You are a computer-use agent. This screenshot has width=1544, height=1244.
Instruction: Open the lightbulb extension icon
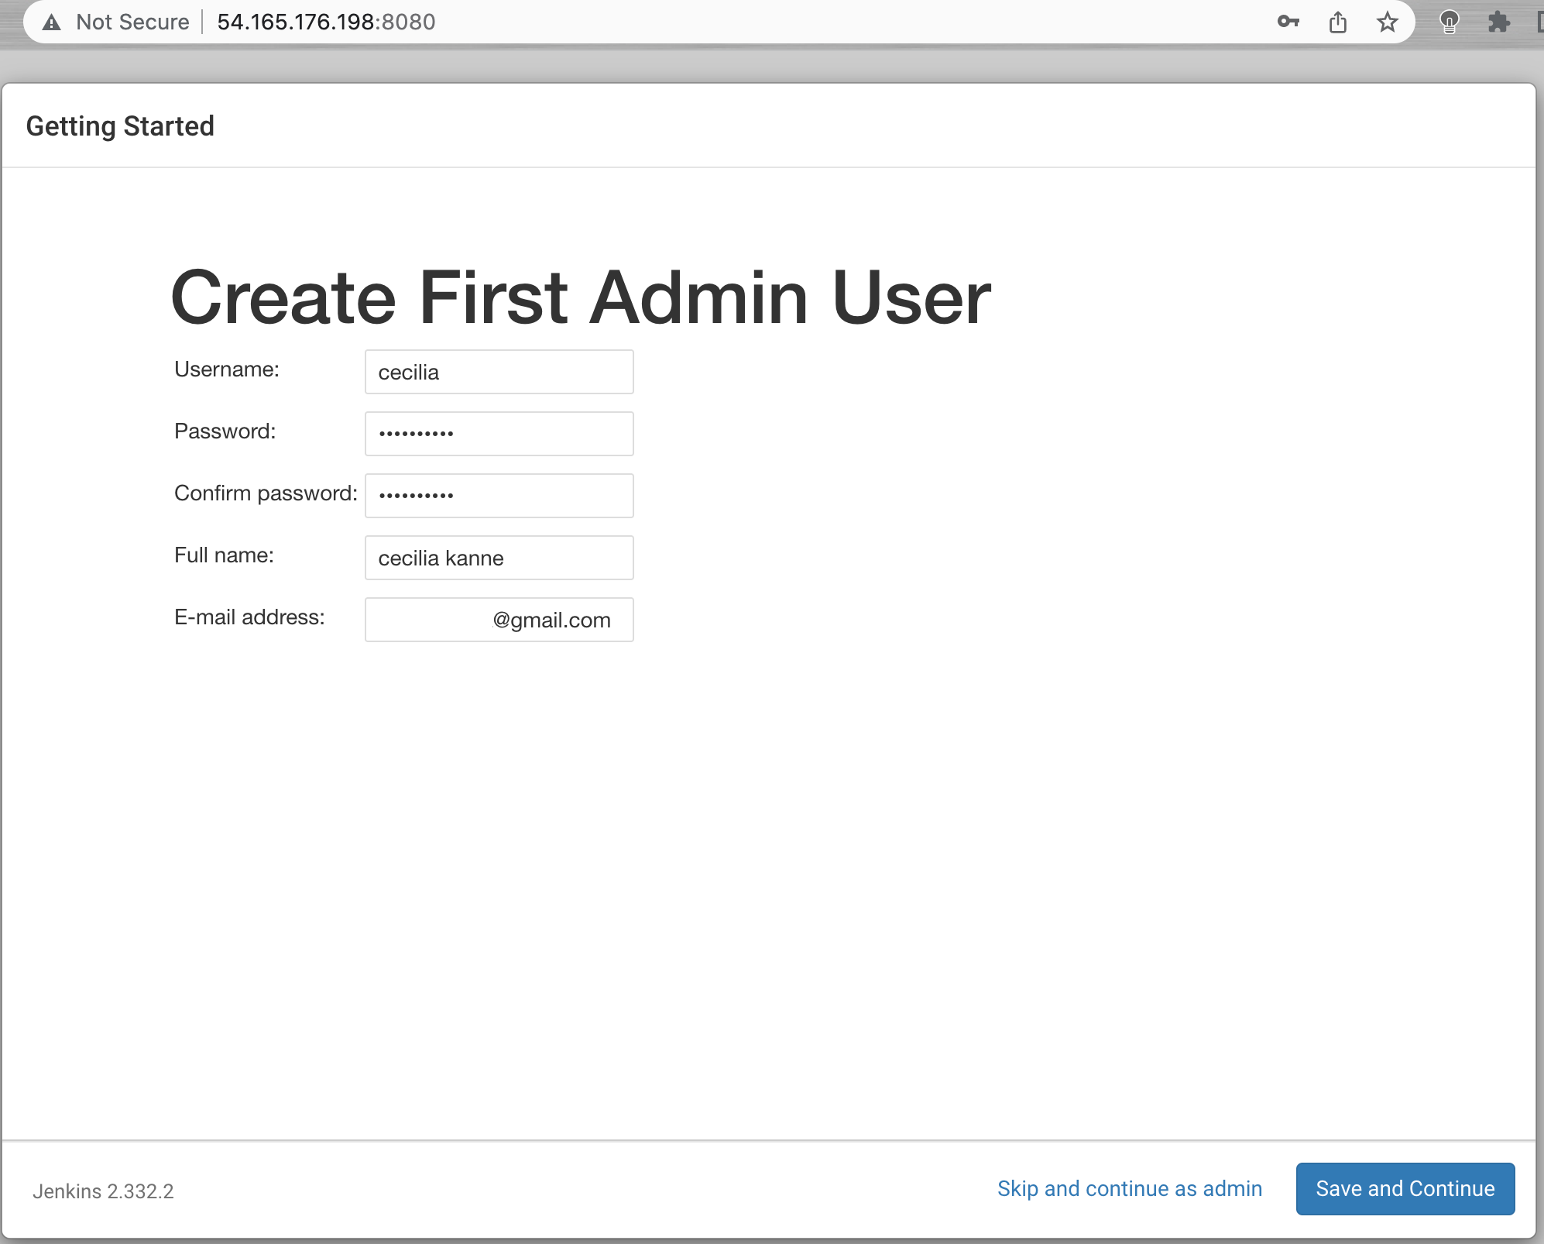click(x=1449, y=22)
